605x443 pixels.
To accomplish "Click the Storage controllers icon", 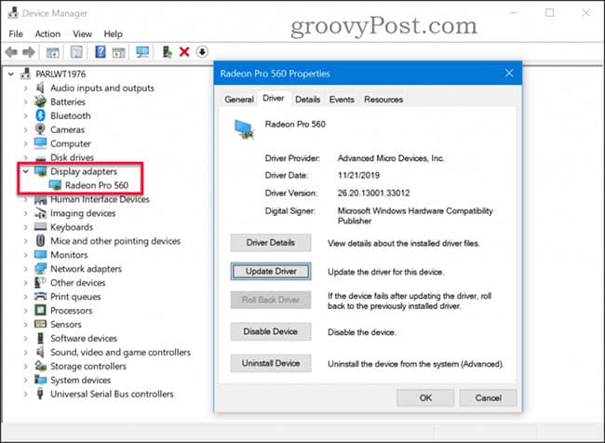I will [40, 366].
